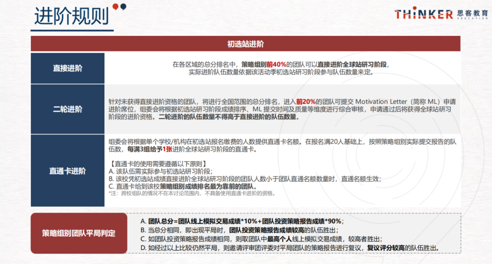Click line B about 直通名额生效
492x264 pixels.
(x=245, y=179)
